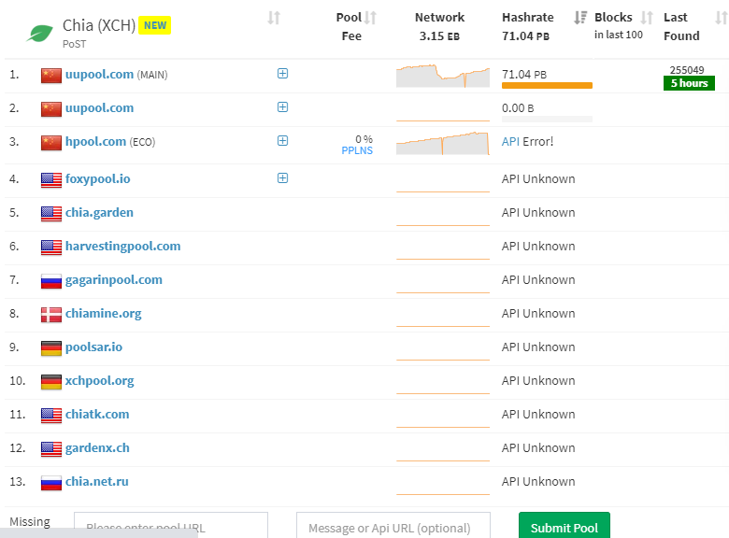The image size is (729, 538).
Task: Click the US flag beside chia.garden
Action: [51, 214]
